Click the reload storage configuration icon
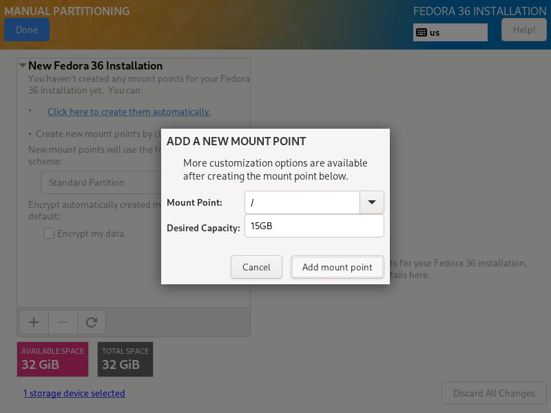 tap(91, 321)
